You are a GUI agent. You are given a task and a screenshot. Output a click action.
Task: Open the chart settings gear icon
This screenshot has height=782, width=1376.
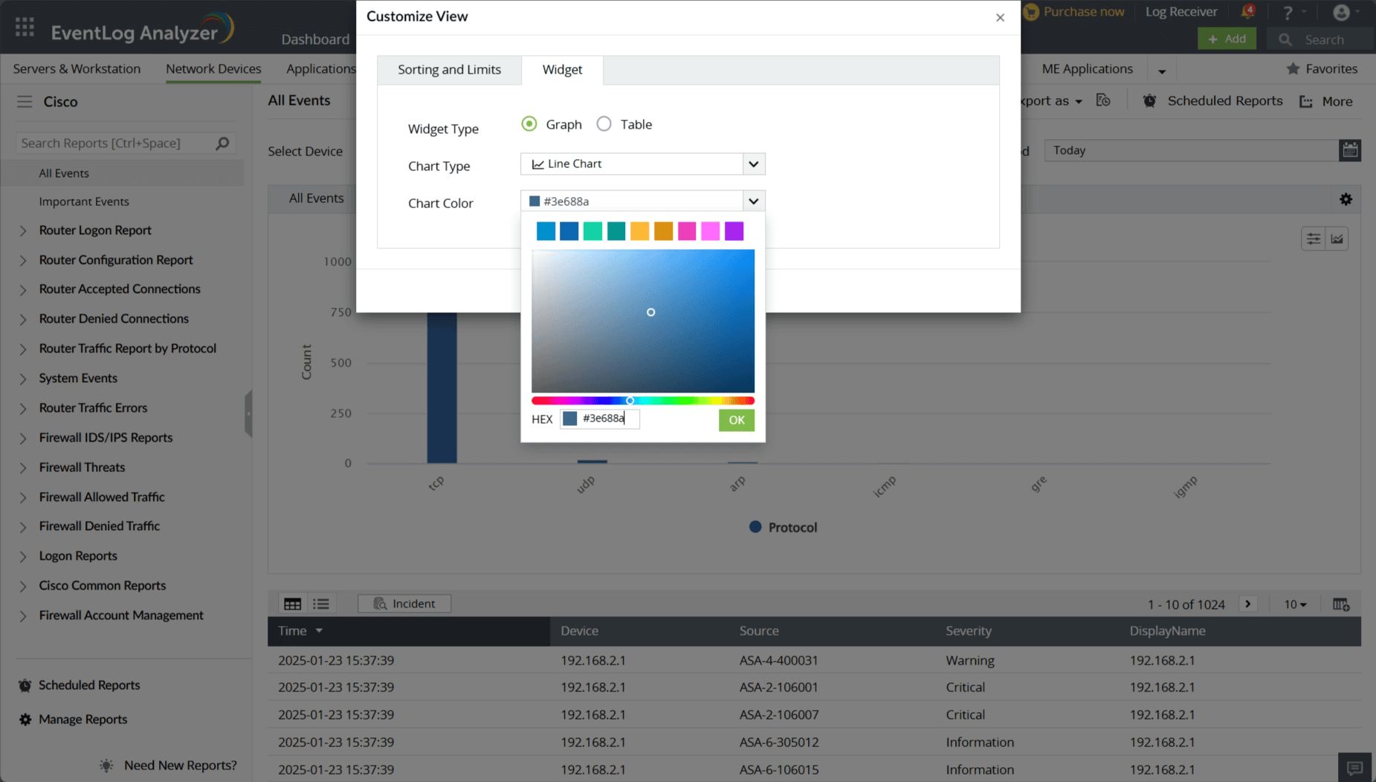point(1346,199)
